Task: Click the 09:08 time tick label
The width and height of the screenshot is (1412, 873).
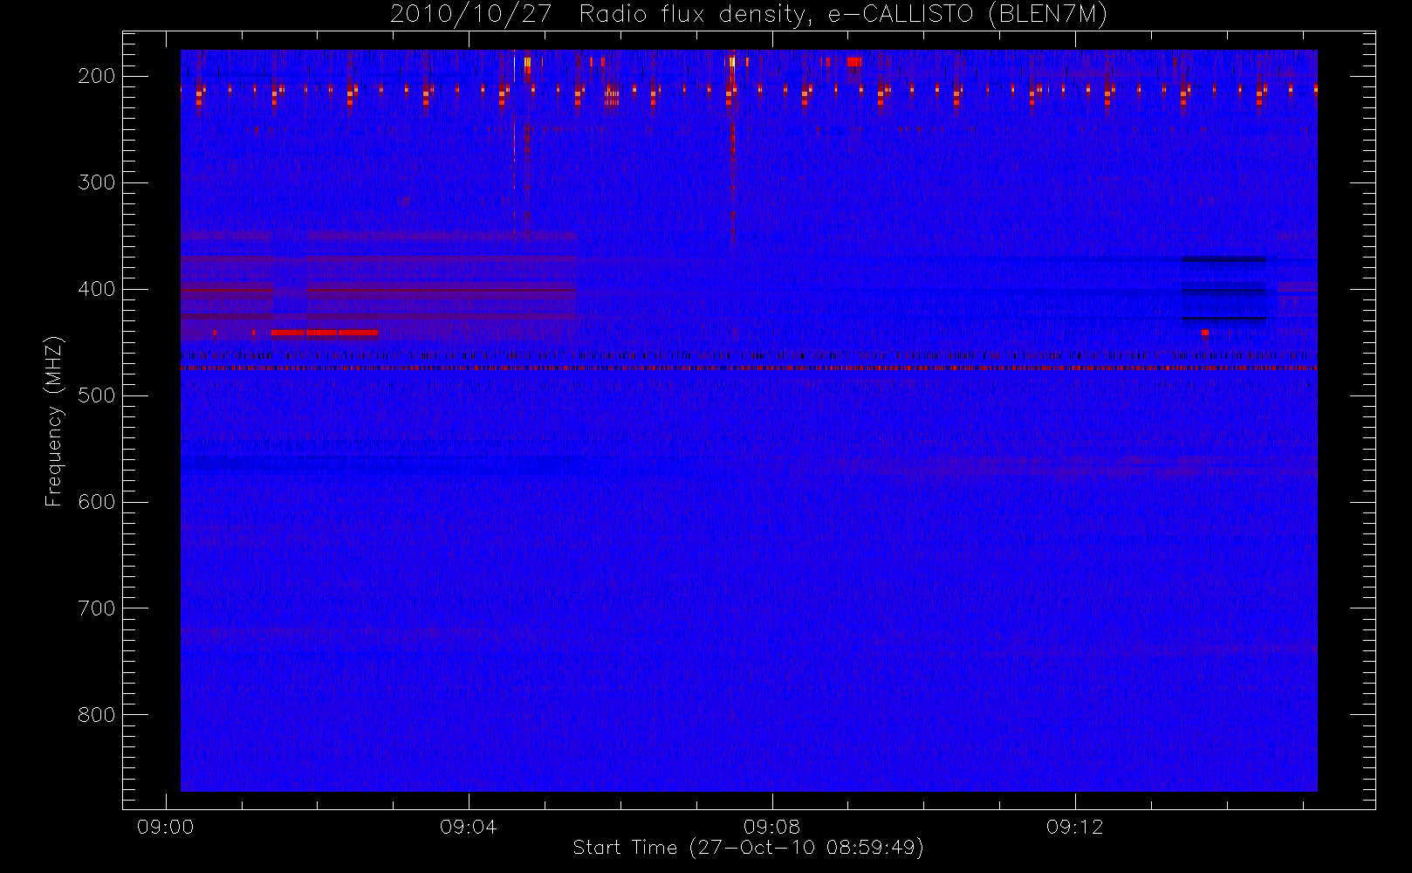Action: coord(771,827)
